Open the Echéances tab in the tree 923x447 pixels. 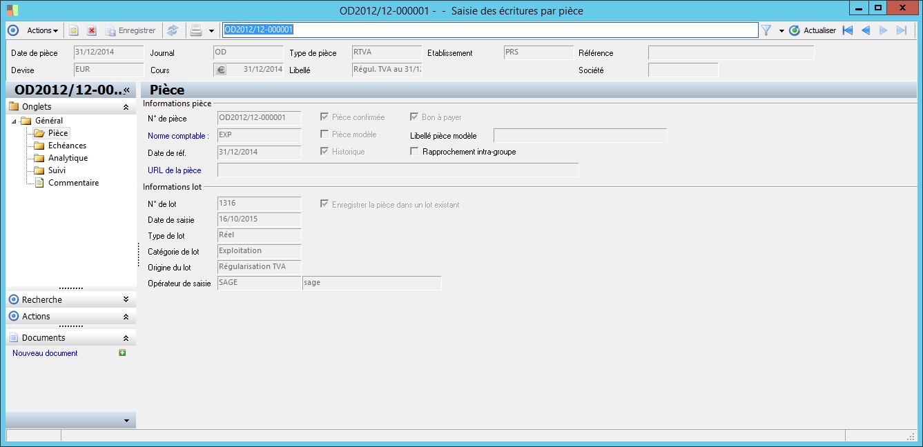tap(67, 146)
